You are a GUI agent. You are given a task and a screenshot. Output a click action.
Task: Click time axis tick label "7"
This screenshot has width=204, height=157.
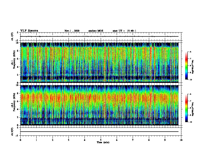[133, 140]
